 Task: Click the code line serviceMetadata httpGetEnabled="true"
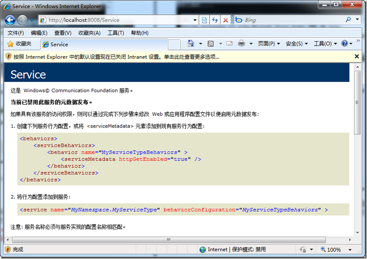tap(131, 159)
